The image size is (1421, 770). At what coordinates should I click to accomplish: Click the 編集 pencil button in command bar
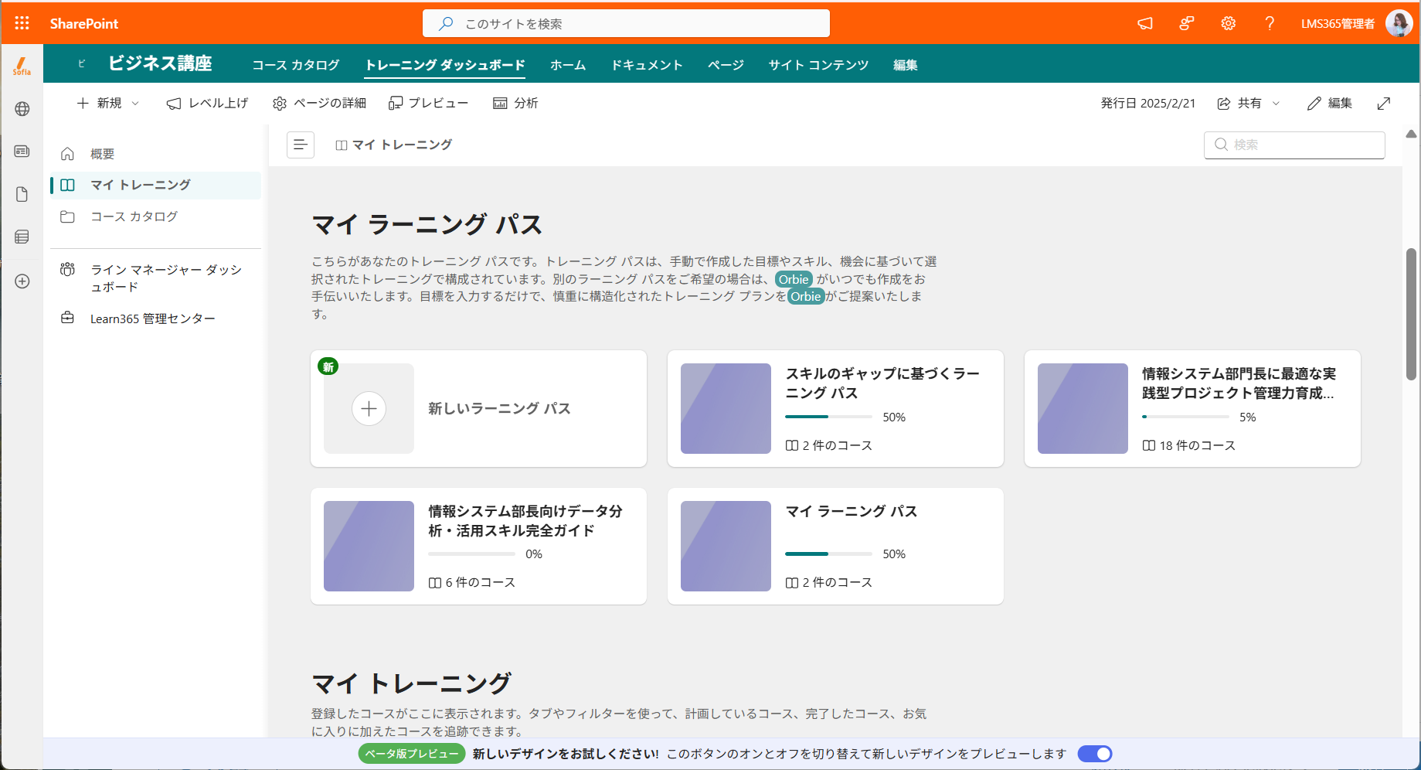tap(1330, 103)
